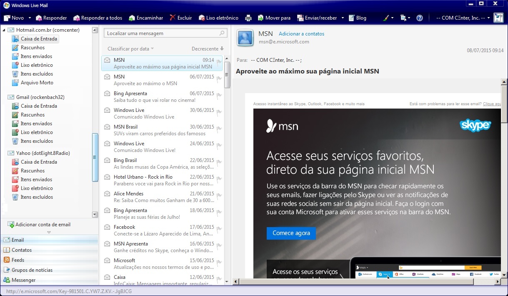508x296 pixels.
Task: Open Gmail Caixa de Entrada folder
Action: click(35, 106)
